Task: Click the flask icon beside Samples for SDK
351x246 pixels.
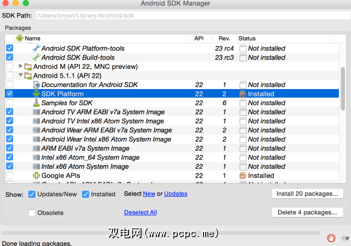Action: (36, 103)
